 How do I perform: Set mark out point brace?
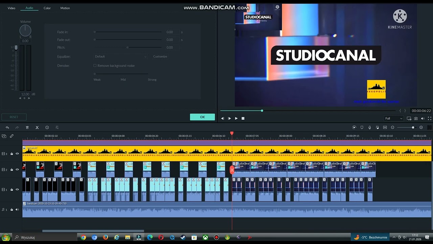click(x=405, y=111)
